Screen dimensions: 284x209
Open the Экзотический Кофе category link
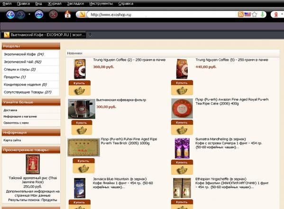point(24,54)
